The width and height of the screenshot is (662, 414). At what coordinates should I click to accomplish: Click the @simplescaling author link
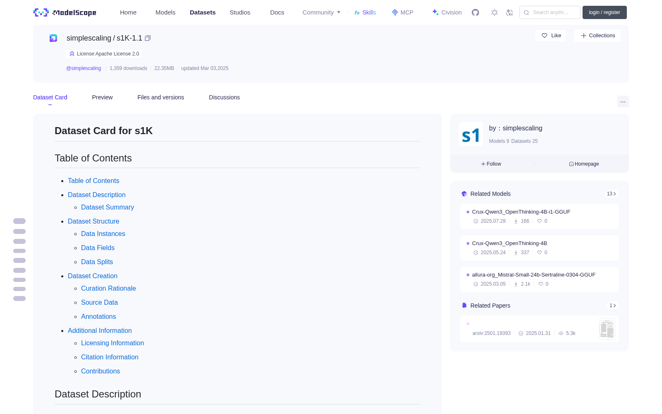[84, 68]
